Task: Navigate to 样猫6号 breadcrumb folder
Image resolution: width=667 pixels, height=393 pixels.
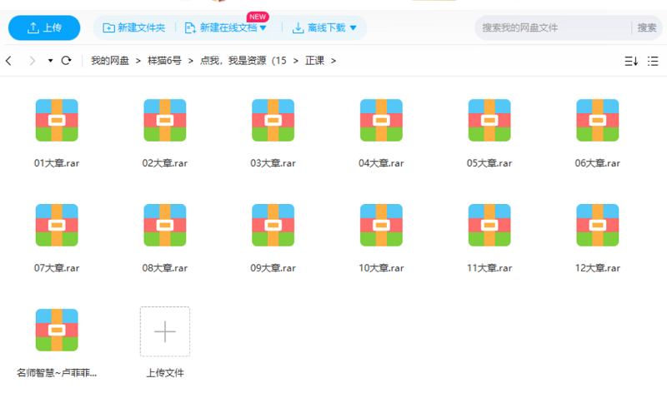Action: (x=164, y=61)
